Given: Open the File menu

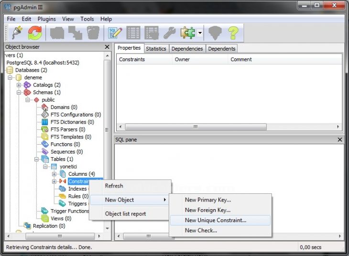Looking at the screenshot, I should tap(11, 19).
